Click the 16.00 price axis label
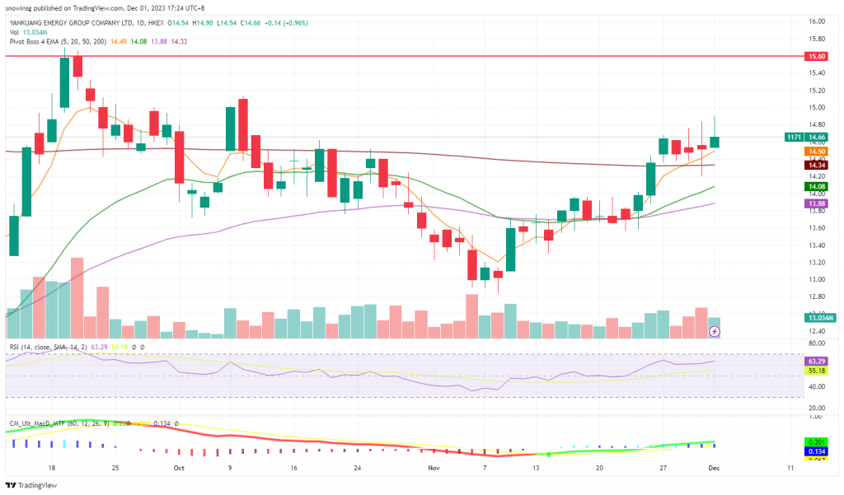The image size is (844, 495). tap(817, 21)
